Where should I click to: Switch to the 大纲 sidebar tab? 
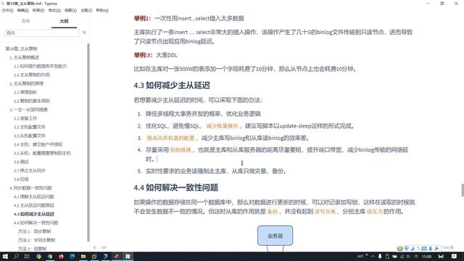point(64,21)
